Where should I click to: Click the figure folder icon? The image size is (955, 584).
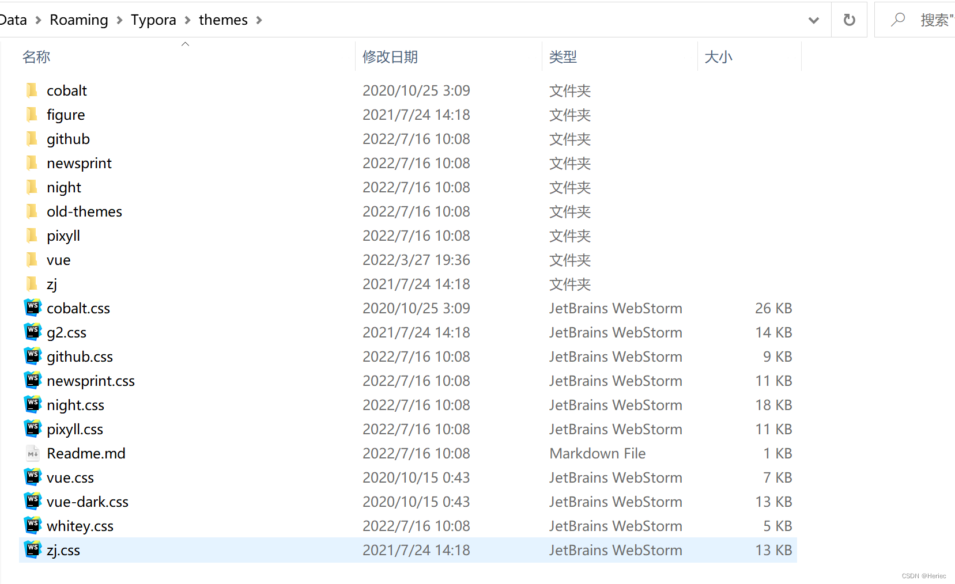32,115
